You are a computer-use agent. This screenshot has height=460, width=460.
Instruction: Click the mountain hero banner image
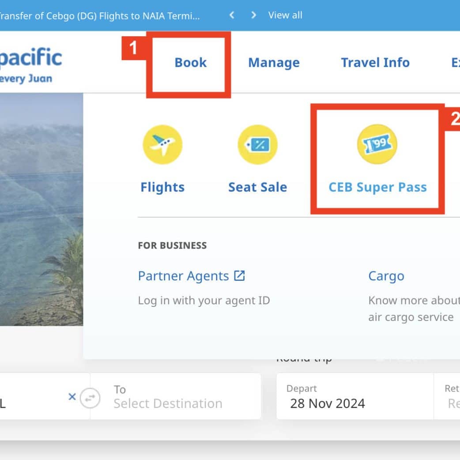click(41, 207)
